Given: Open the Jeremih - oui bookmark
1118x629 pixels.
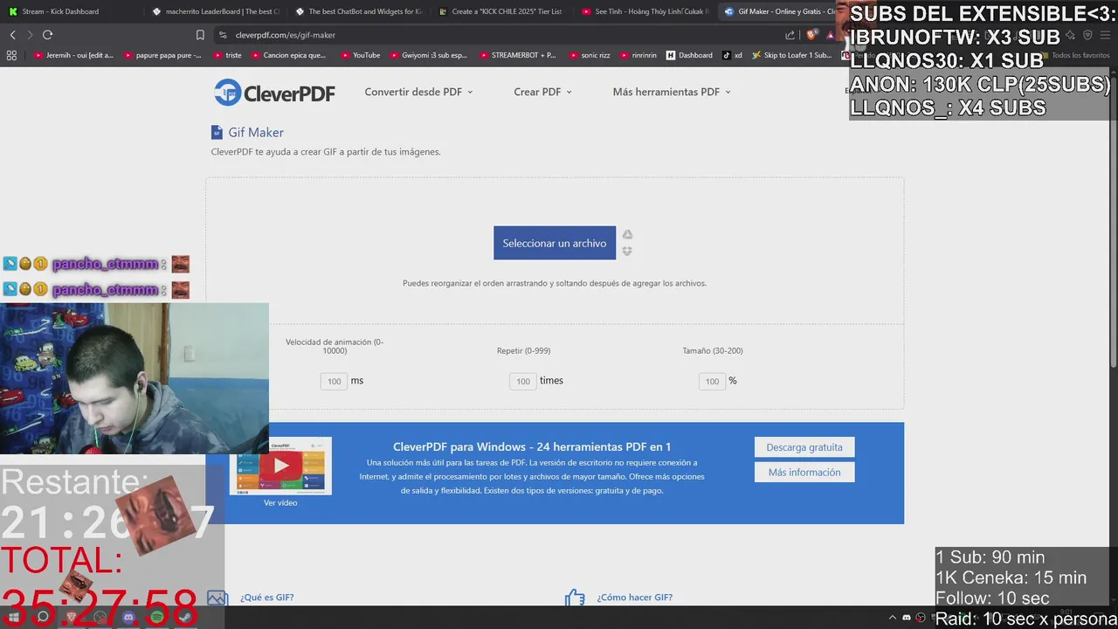Looking at the screenshot, I should 73,55.
